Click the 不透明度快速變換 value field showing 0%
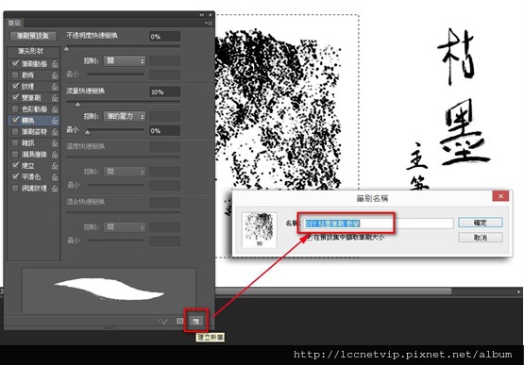524x365 pixels. pyautogui.click(x=164, y=37)
